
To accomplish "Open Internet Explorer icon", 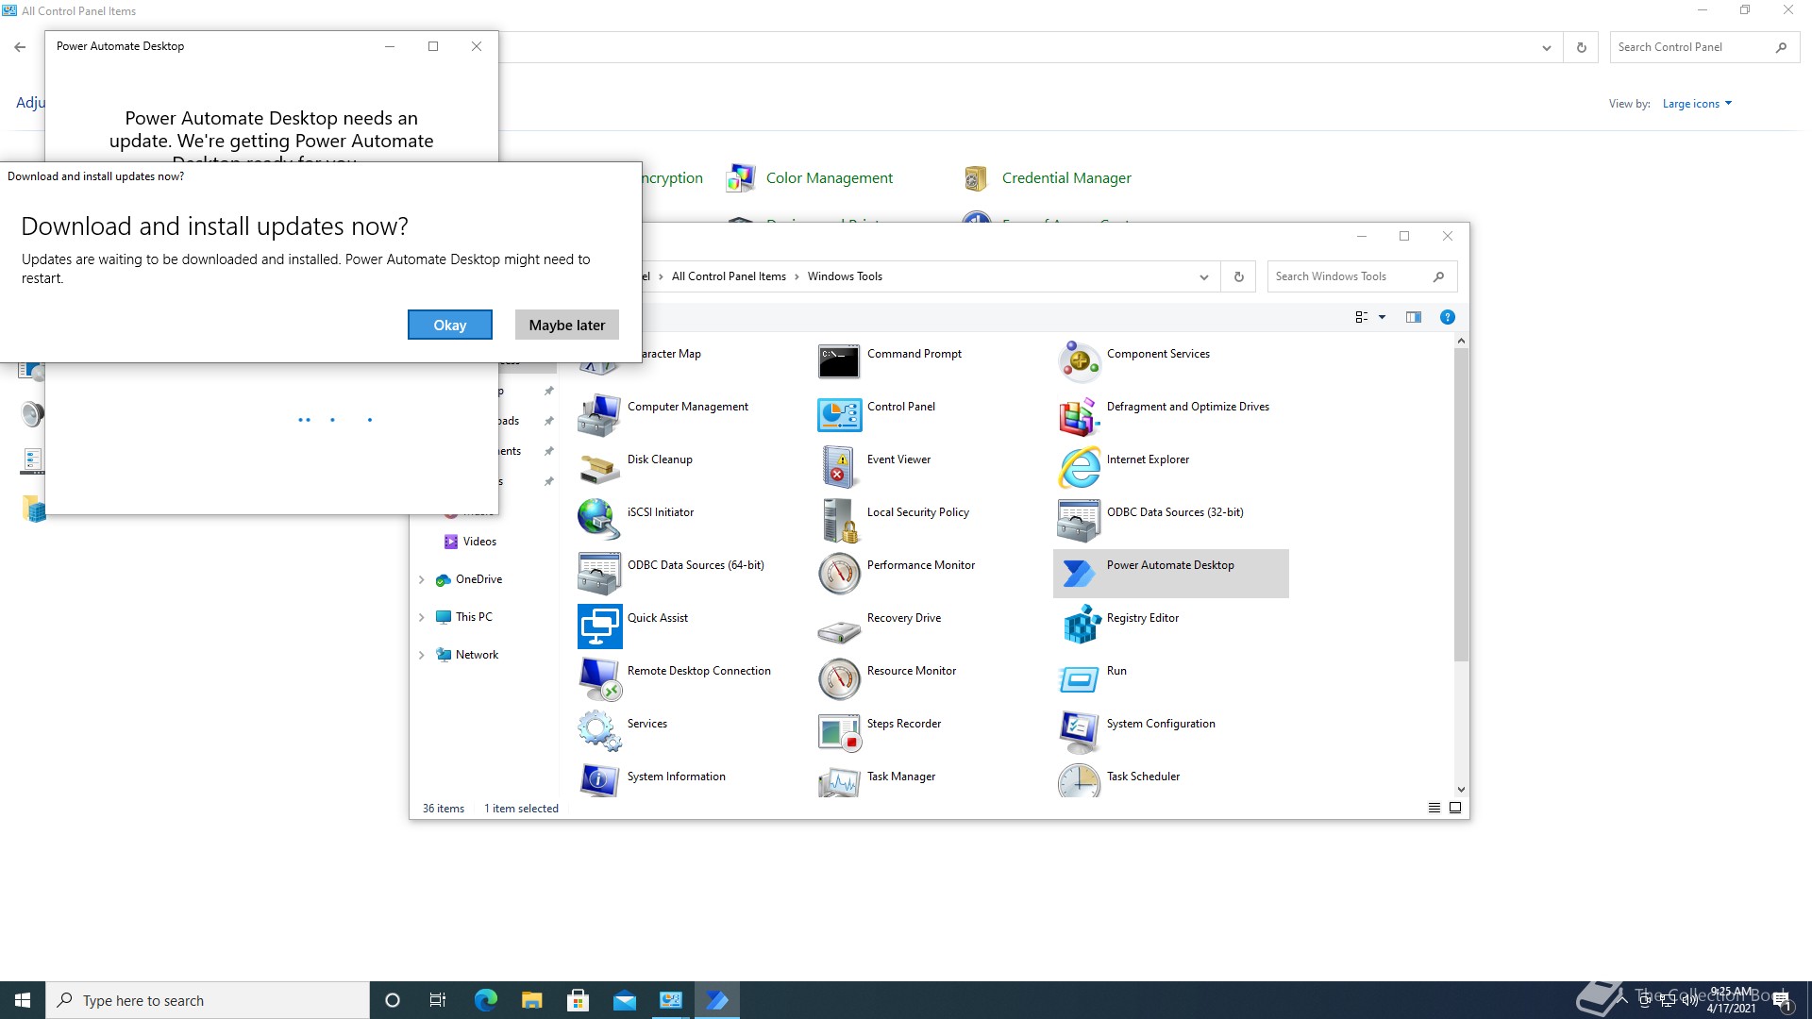I will [x=1079, y=467].
